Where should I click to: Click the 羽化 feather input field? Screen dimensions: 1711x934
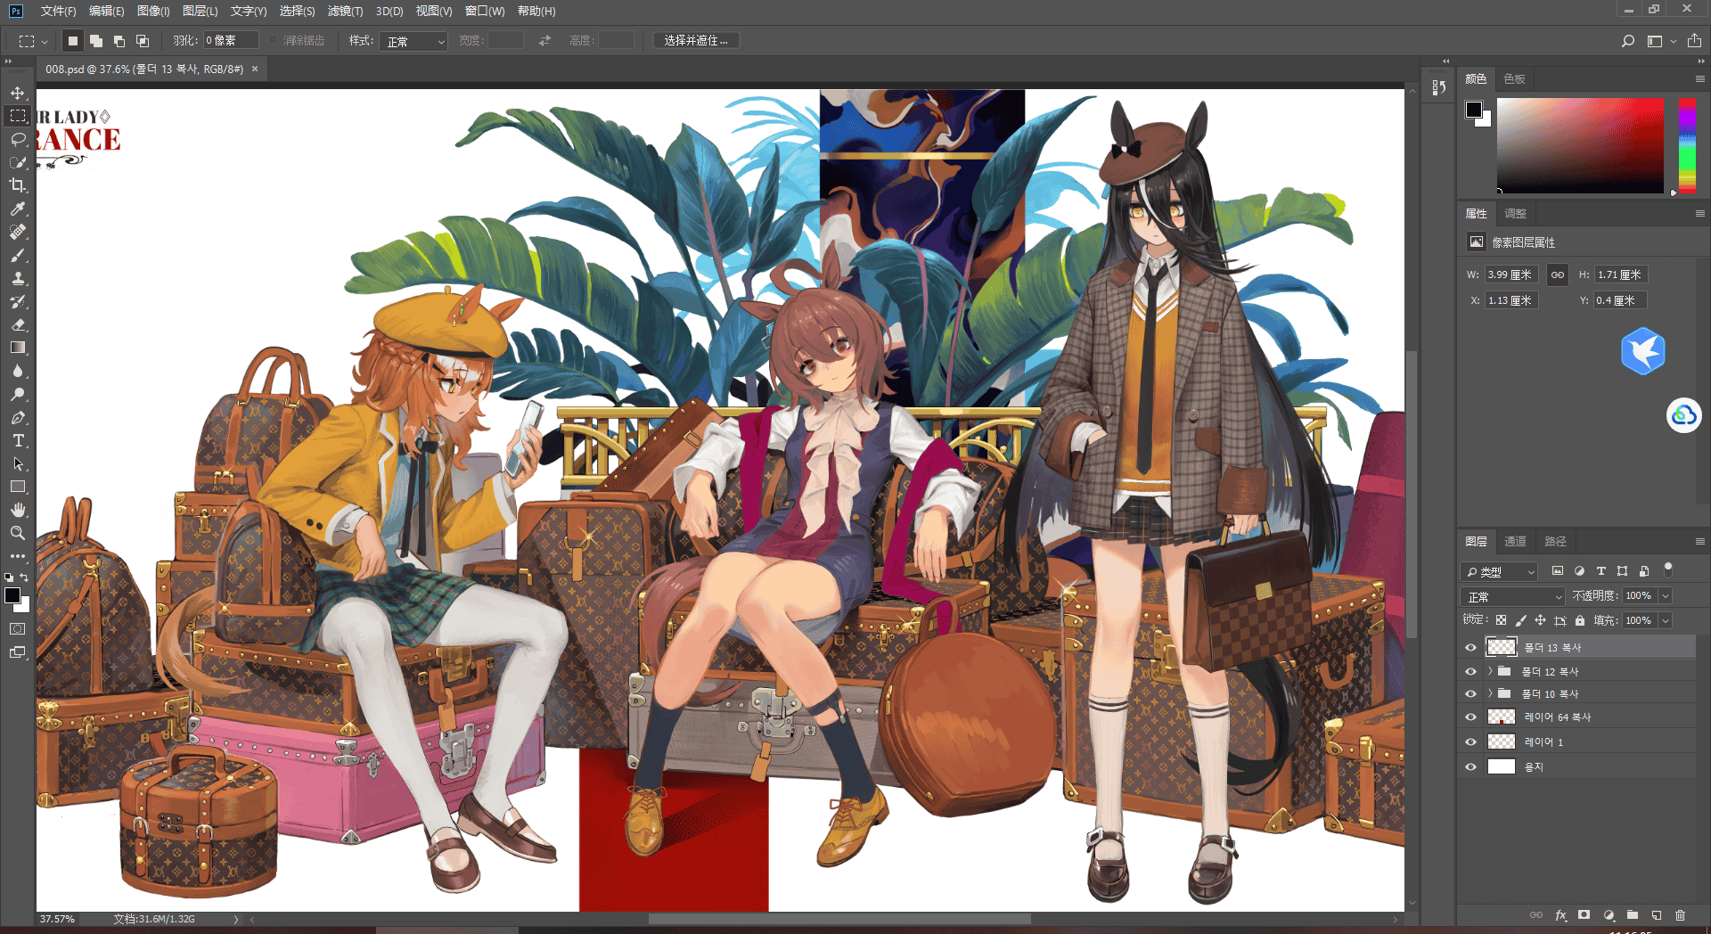pos(231,41)
